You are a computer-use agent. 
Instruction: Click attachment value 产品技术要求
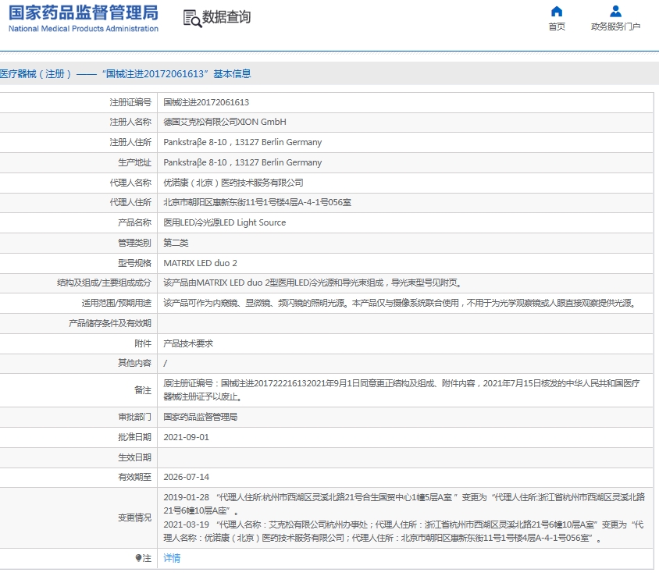click(188, 343)
